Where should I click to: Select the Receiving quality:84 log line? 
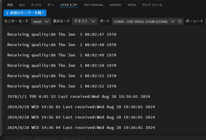[62, 86]
